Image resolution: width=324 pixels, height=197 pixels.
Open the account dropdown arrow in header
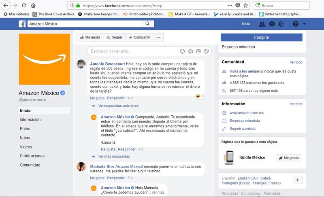pyautogui.click(x=305, y=24)
